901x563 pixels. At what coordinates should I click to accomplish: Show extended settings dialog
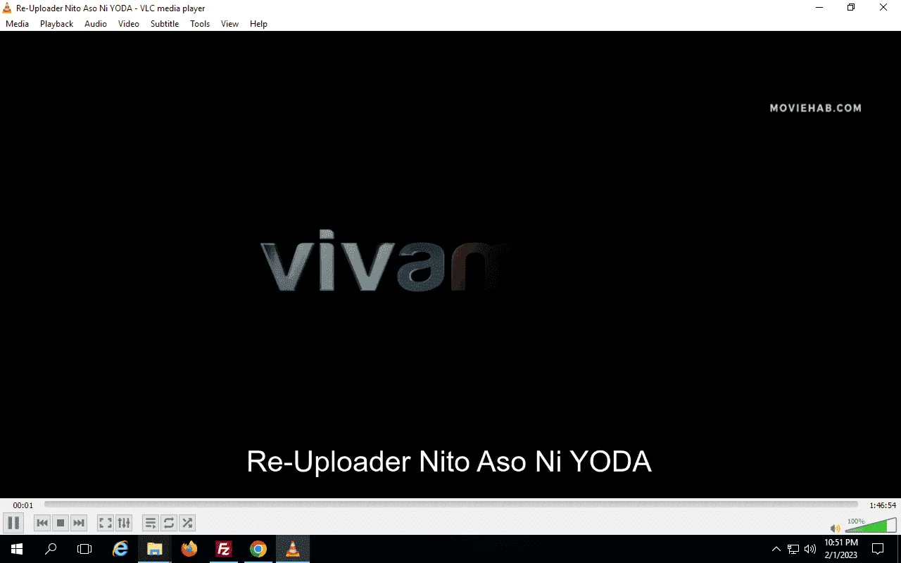click(124, 523)
